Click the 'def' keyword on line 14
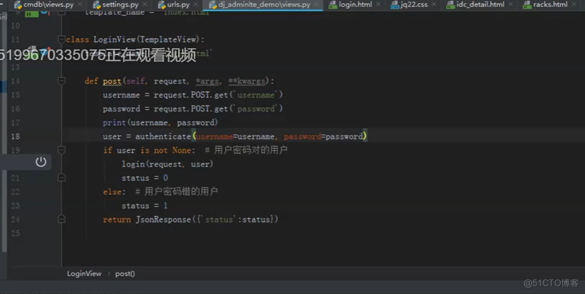585x294 pixels. [92, 81]
